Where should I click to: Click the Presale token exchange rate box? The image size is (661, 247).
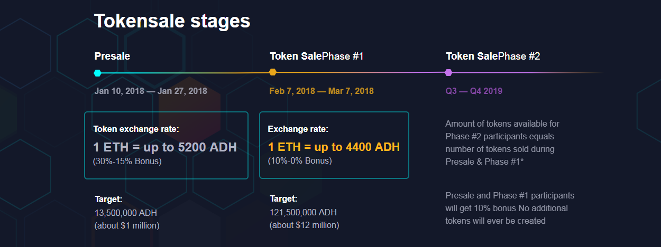tap(166, 145)
